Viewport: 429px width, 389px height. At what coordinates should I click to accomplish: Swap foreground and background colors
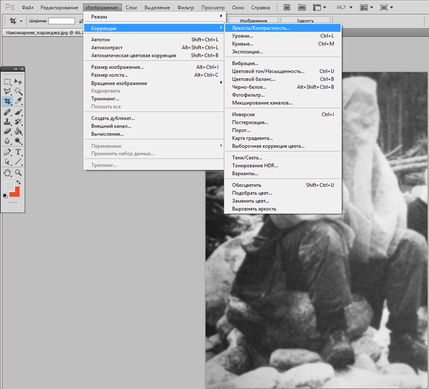[18, 182]
